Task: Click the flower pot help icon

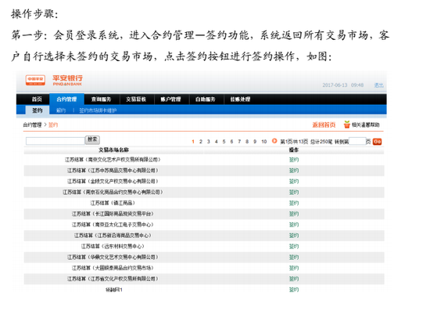Action: [x=347, y=125]
